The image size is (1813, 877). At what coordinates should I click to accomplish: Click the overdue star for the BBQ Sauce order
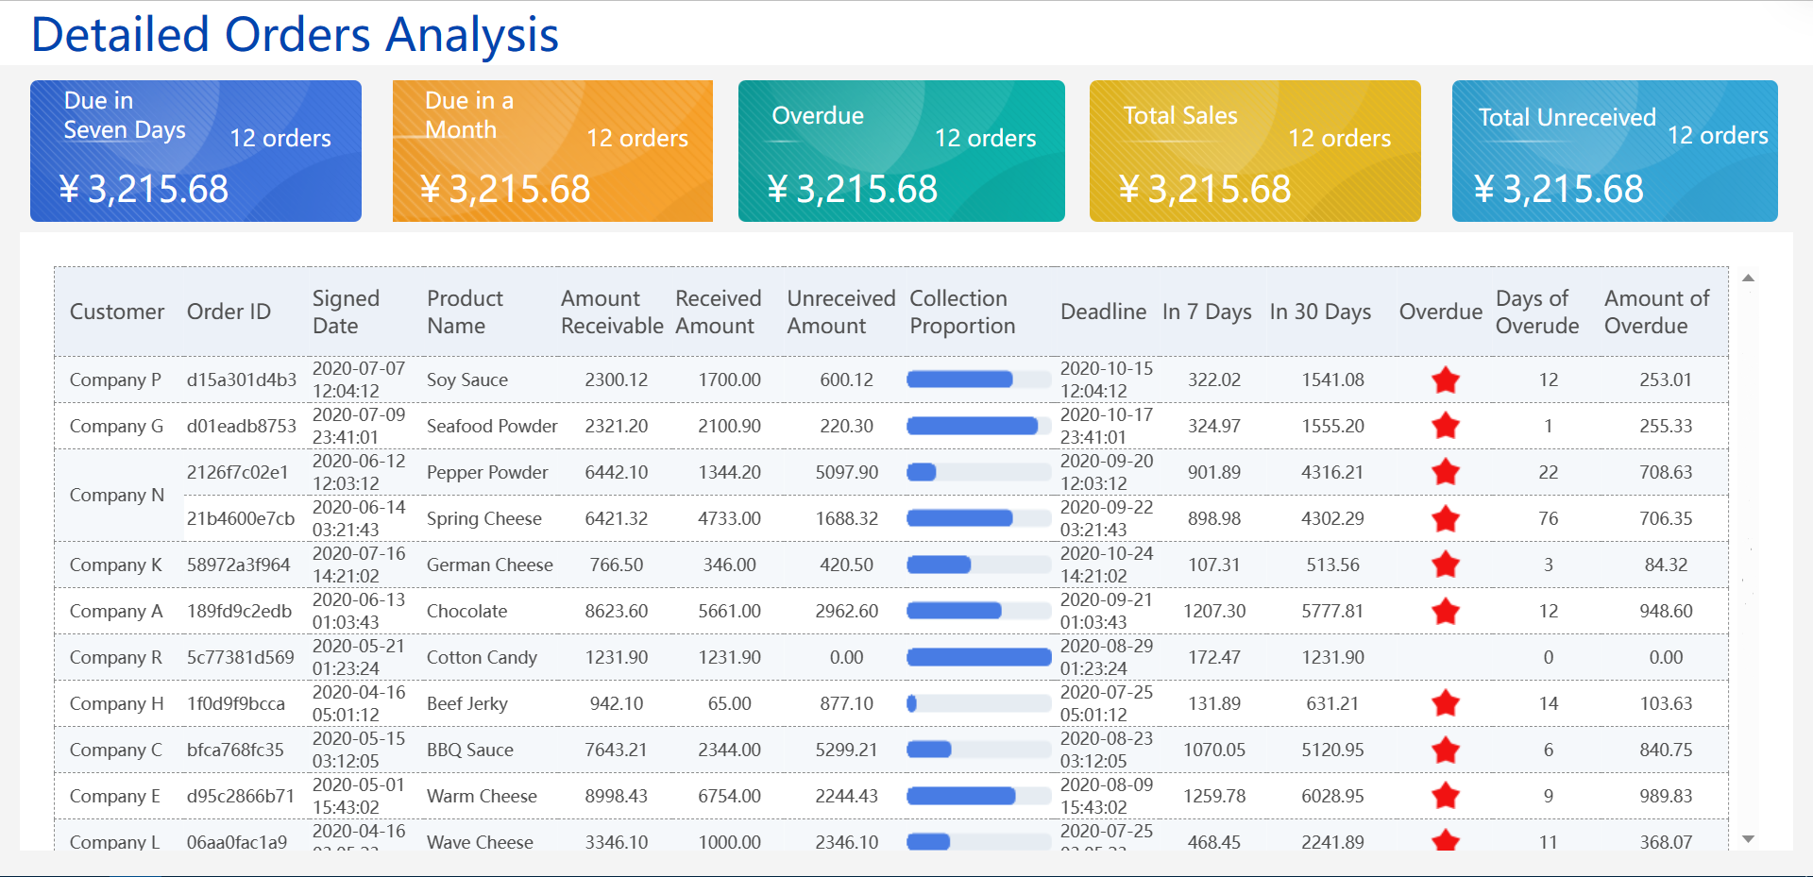pyautogui.click(x=1445, y=750)
